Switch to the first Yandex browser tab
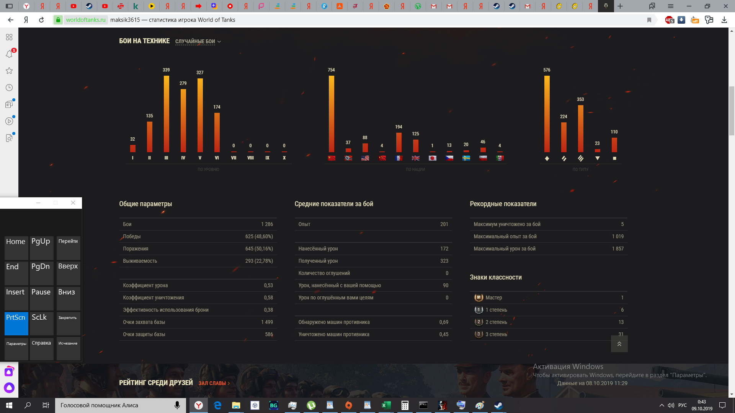The height and width of the screenshot is (413, 735). coord(26,6)
